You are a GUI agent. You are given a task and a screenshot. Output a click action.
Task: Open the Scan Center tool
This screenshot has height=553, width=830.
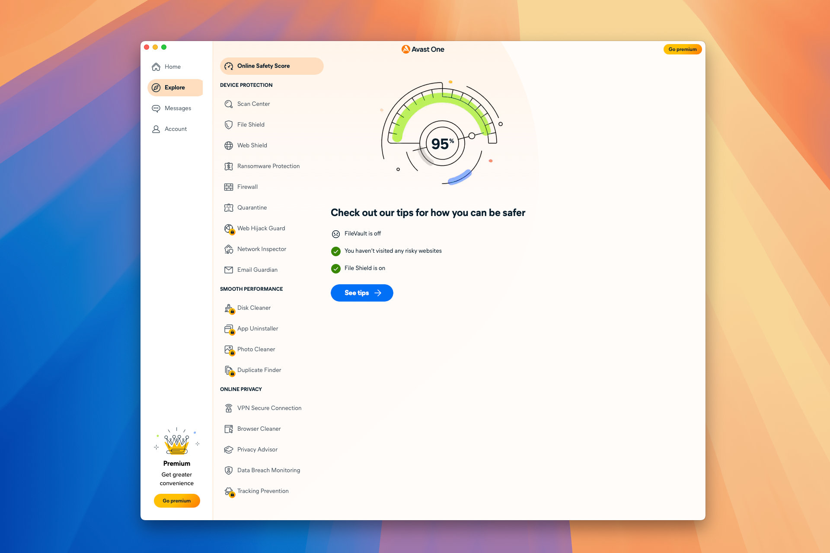[x=253, y=104]
